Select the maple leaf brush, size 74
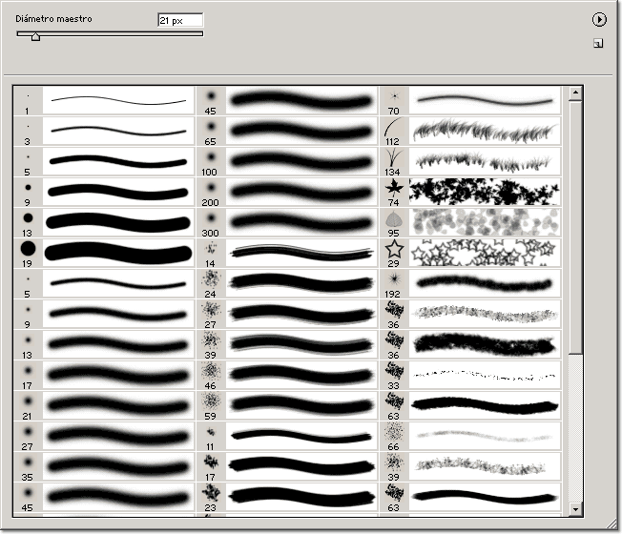This screenshot has height=534, width=622. pyautogui.click(x=393, y=190)
